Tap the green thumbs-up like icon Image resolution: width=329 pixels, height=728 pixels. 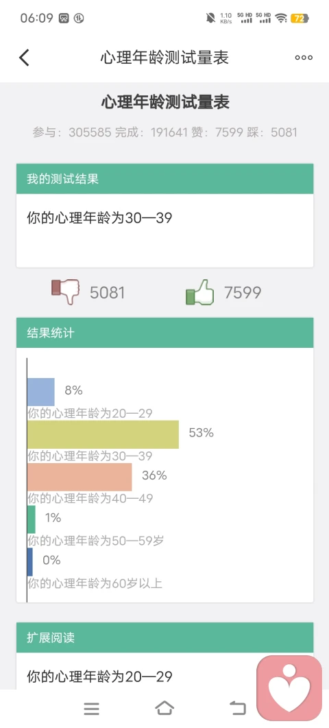200,292
